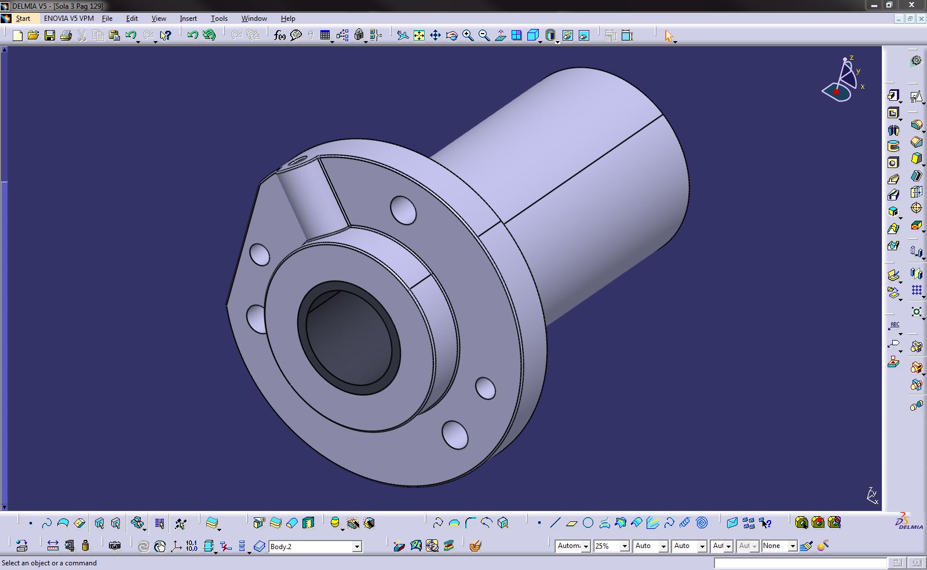Click the Cut scissors icon

pos(82,35)
